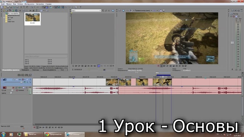The image size is (244, 137).
Task: Adjust the Master volume fader
Action: [x=232, y=43]
